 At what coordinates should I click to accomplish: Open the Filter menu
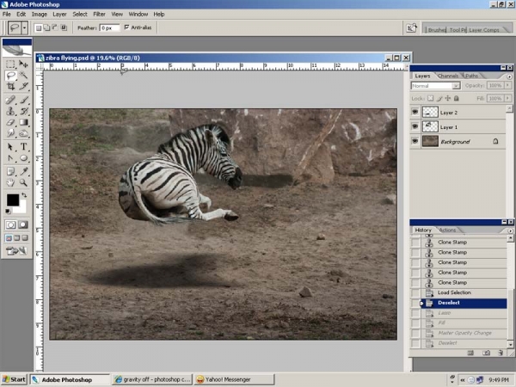(99, 14)
